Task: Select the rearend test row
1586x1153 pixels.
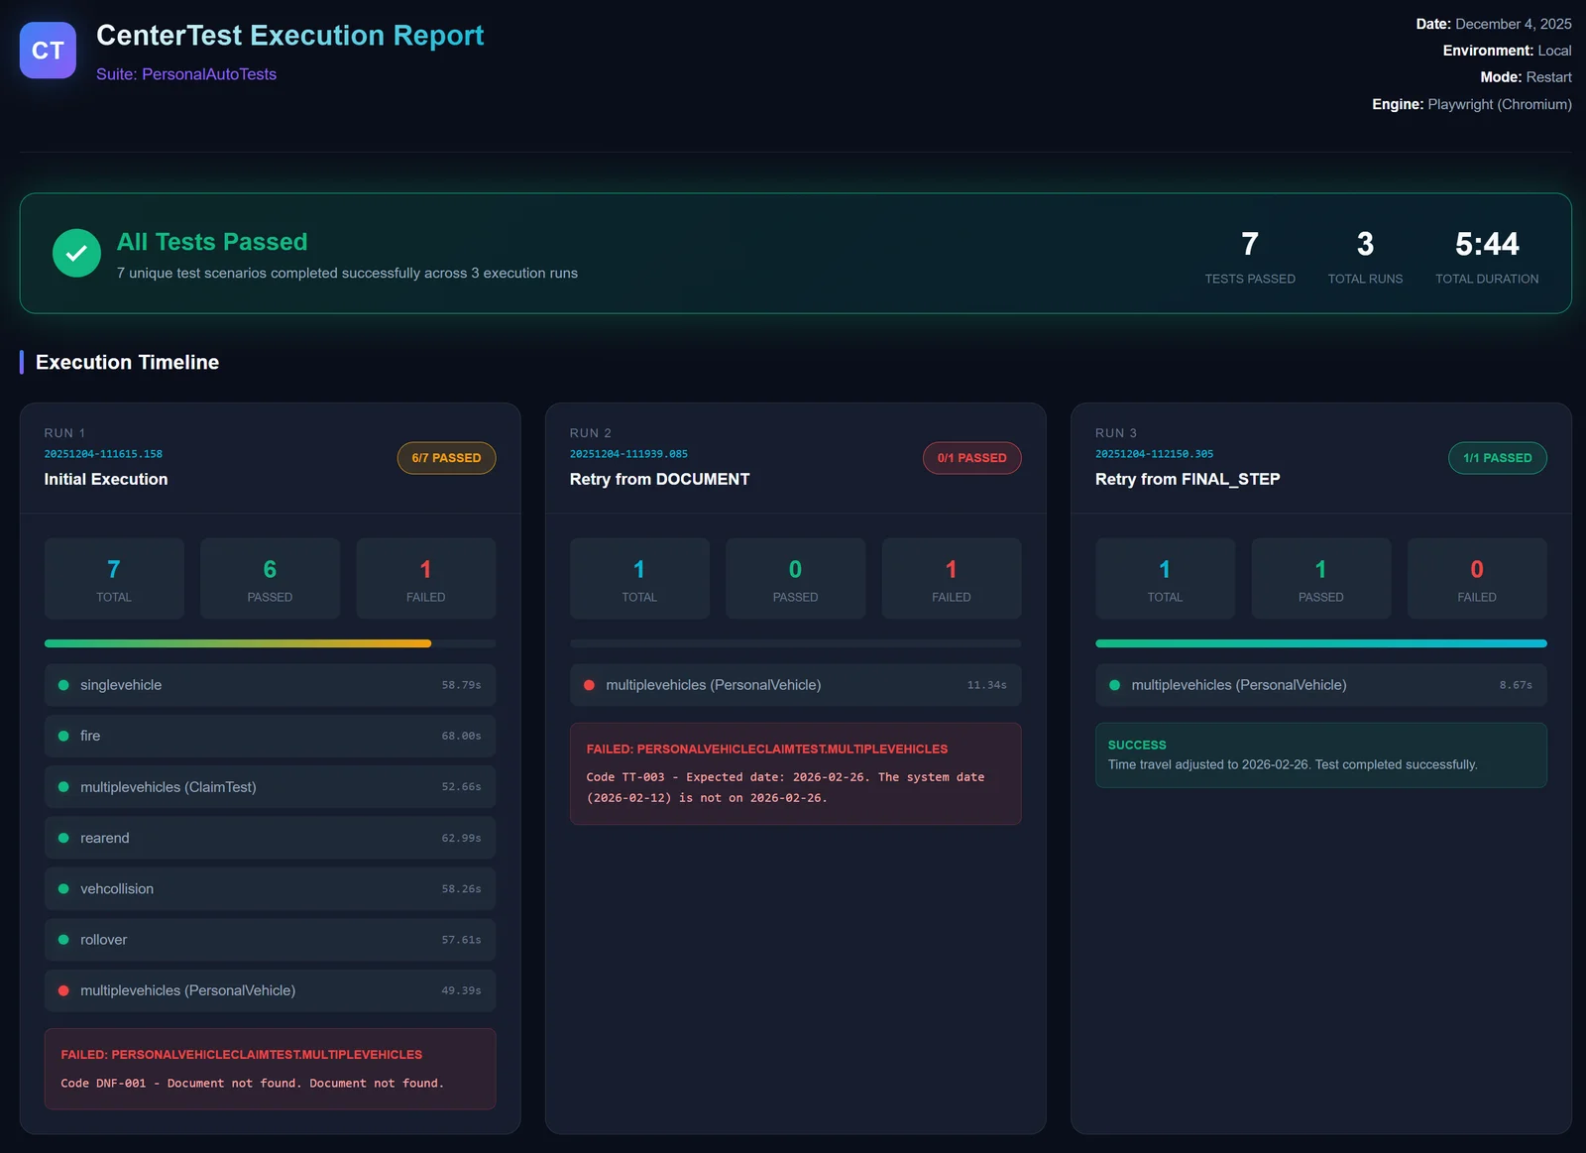Action: (x=270, y=838)
